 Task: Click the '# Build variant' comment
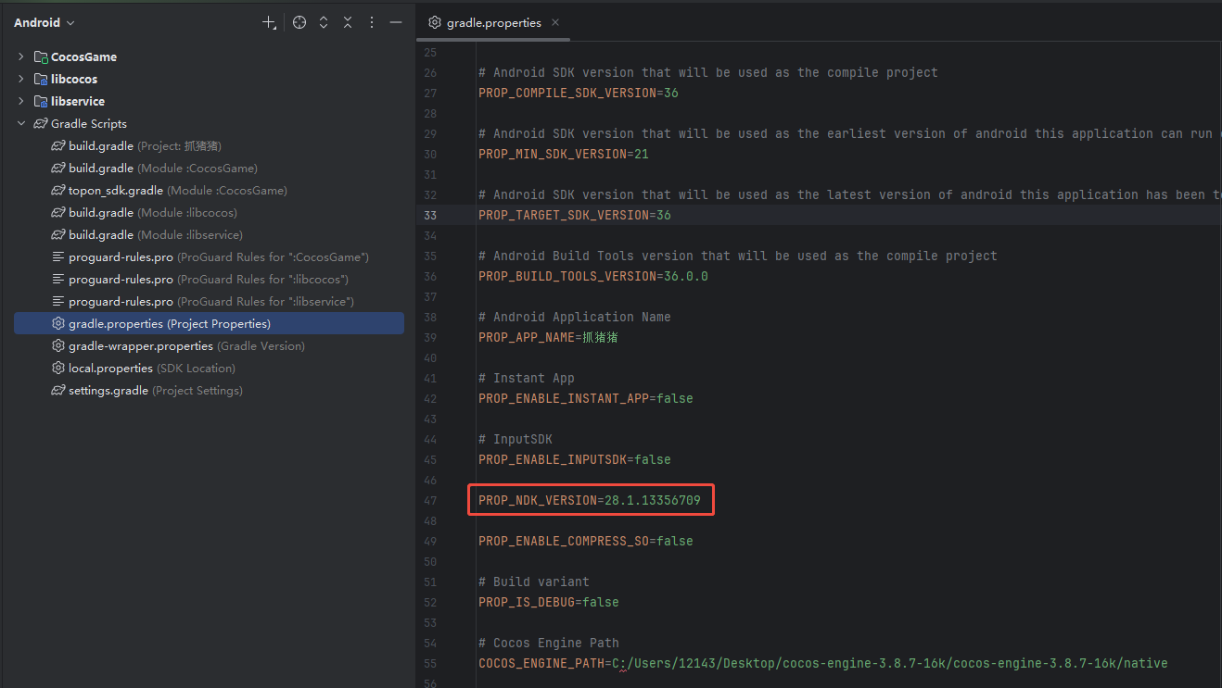(x=534, y=582)
